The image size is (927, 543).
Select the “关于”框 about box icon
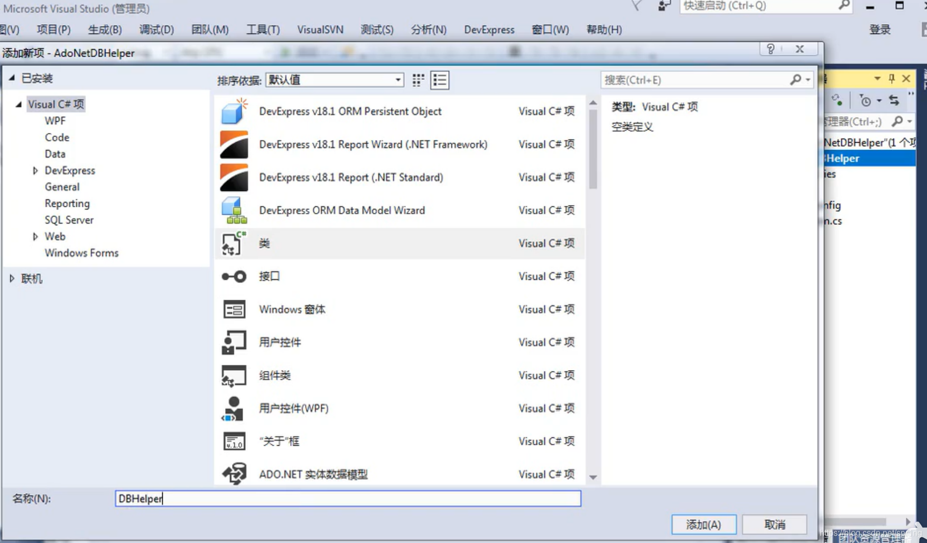(234, 441)
